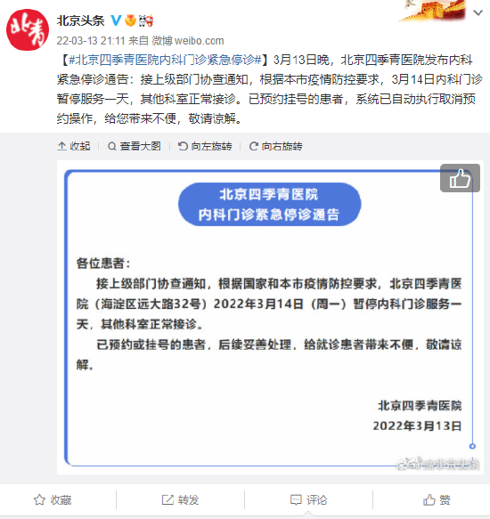Toggle like with the 赞 button

[x=437, y=499]
